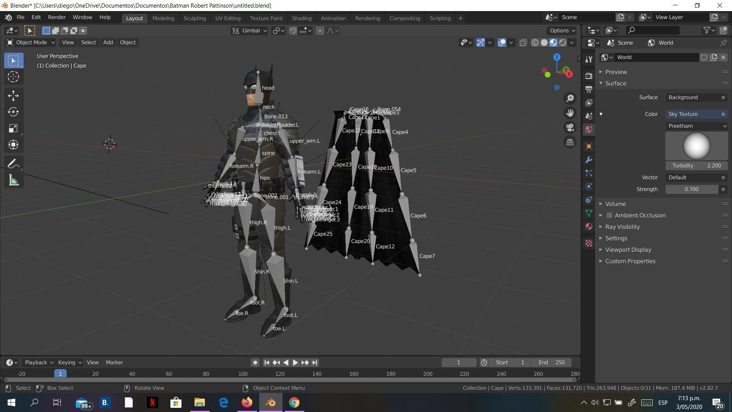The height and width of the screenshot is (412, 732).
Task: Click the pan view hand icon
Action: click(x=570, y=113)
